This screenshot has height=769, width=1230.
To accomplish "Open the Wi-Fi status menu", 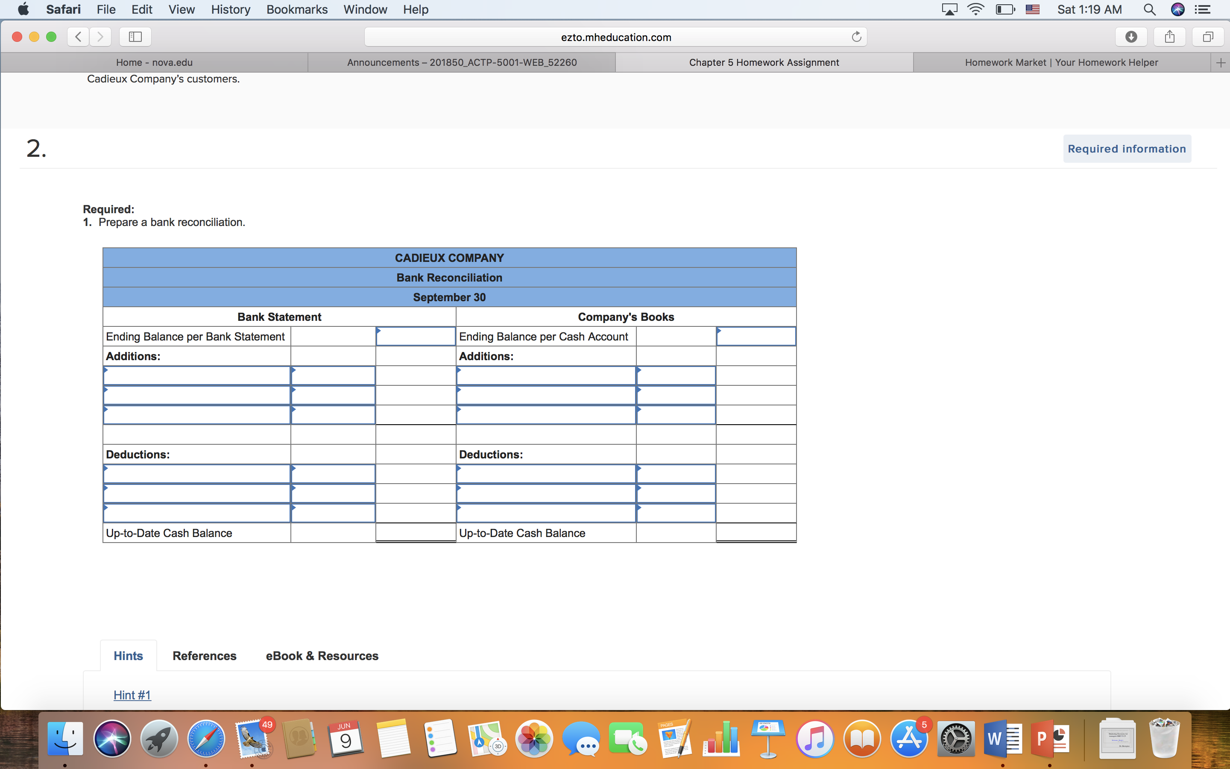I will pos(975,10).
